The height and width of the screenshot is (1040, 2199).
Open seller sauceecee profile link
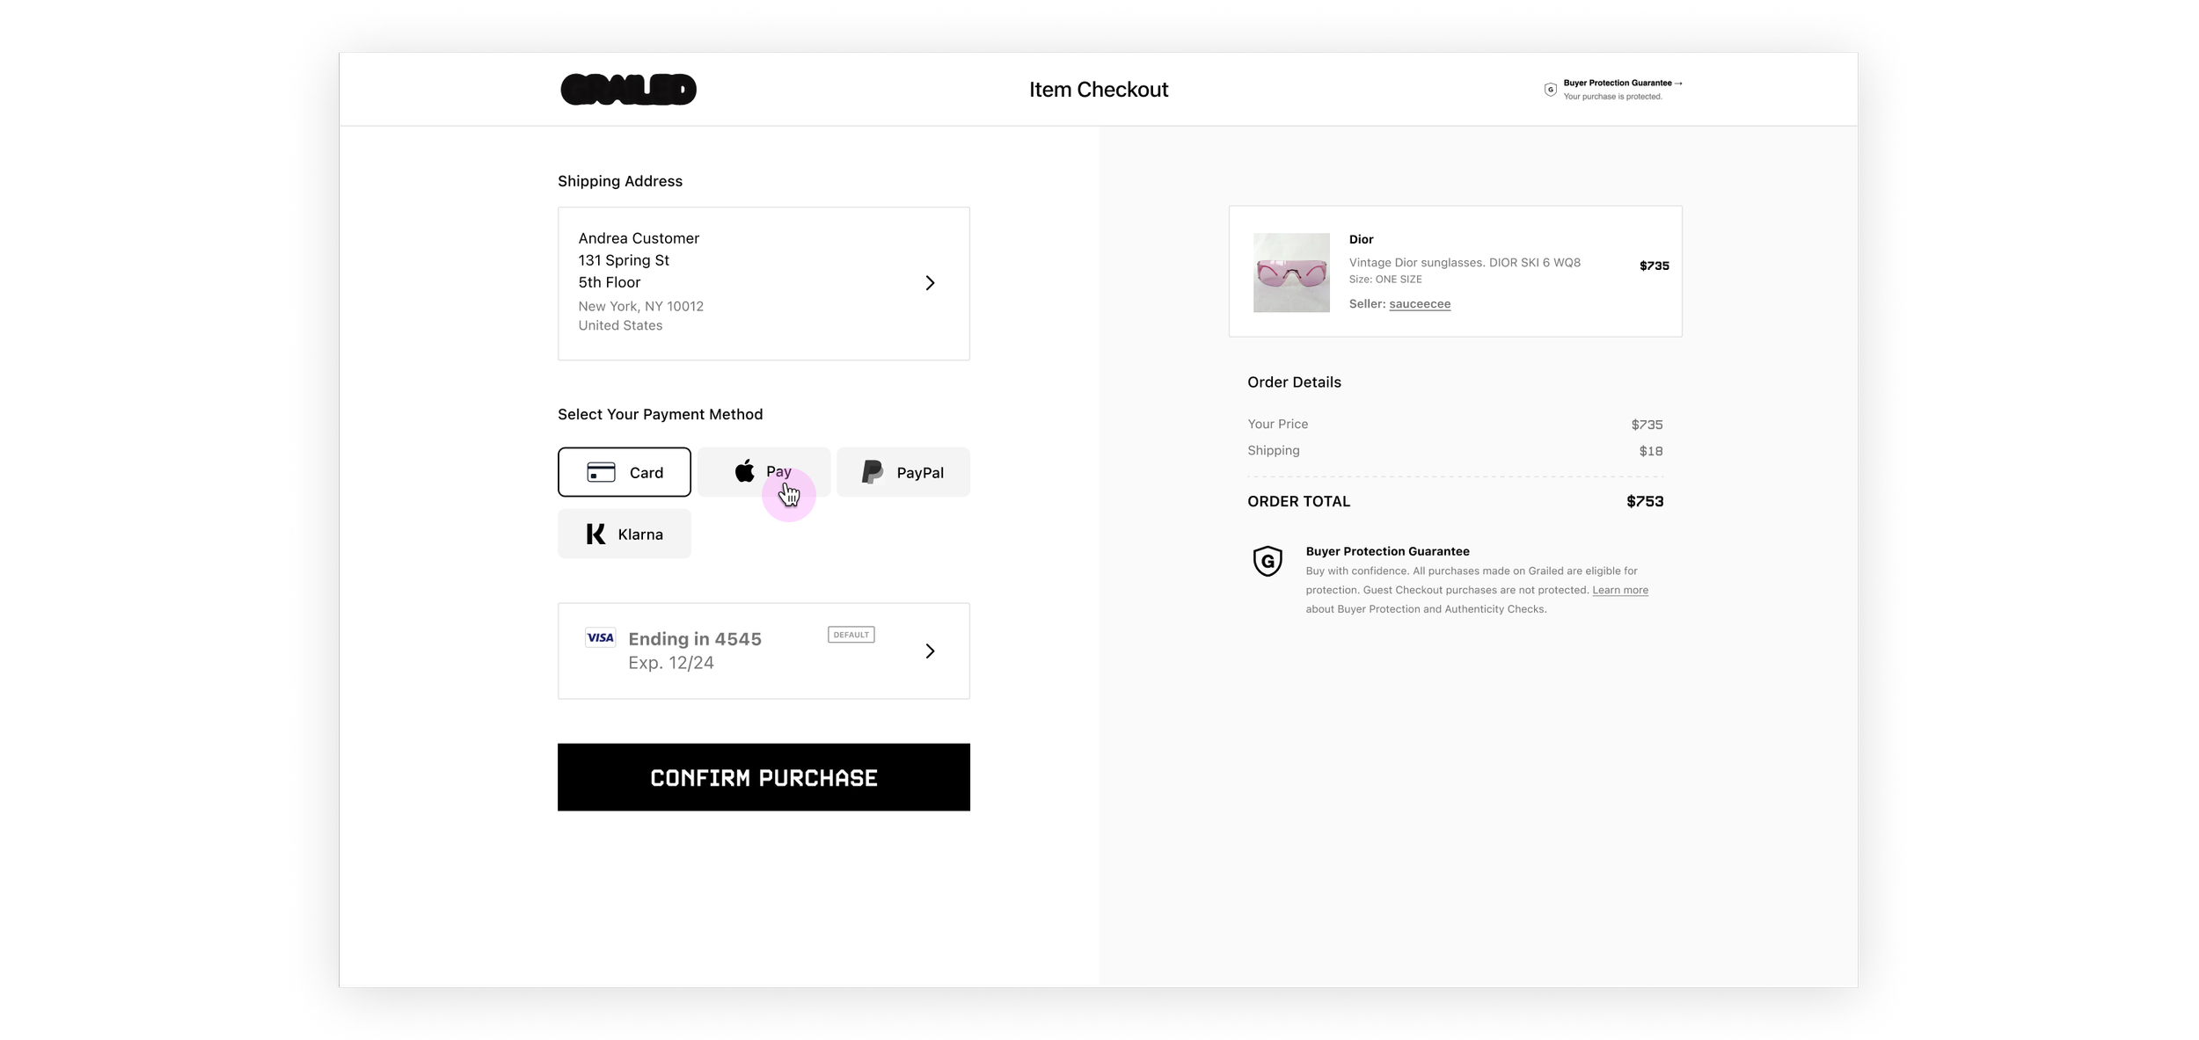1420,304
